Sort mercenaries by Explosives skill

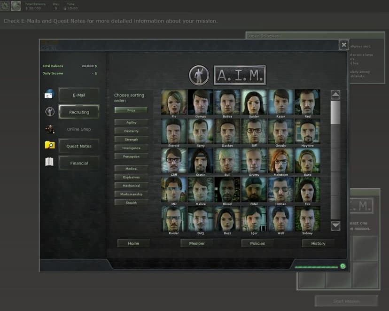tap(131, 177)
